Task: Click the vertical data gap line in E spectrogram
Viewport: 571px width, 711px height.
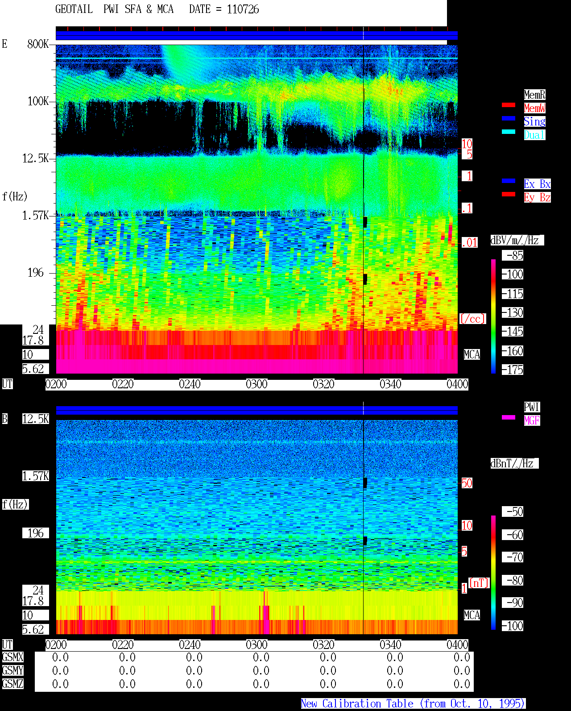Action: point(364,209)
